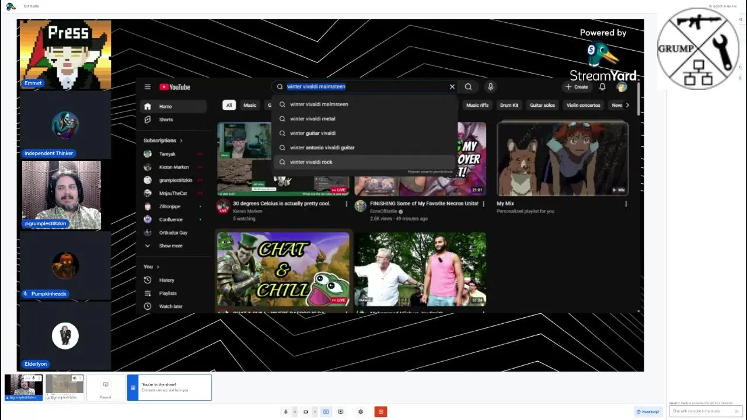Toggle StreamYard camera on/off
This screenshot has height=420, width=747.
pyautogui.click(x=306, y=412)
